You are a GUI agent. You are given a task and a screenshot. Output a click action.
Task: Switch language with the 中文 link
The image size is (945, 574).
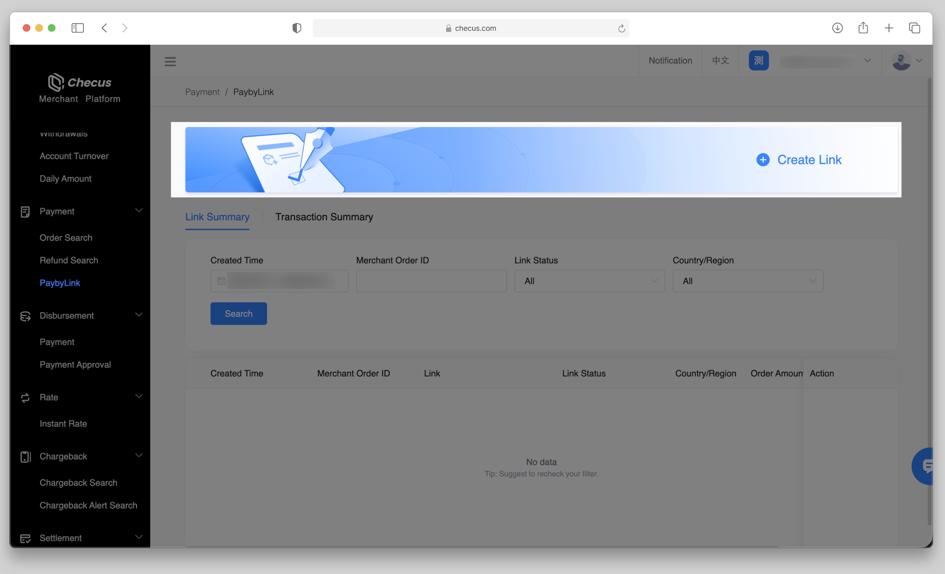720,60
